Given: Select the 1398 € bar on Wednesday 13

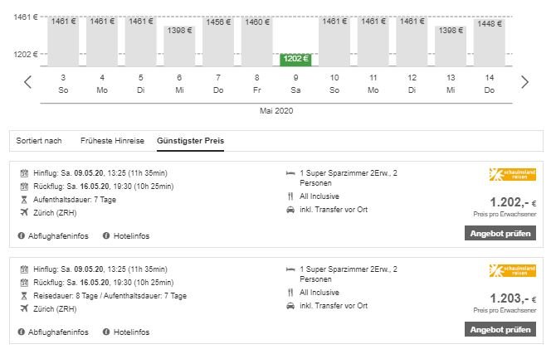Looking at the screenshot, I should click(451, 46).
